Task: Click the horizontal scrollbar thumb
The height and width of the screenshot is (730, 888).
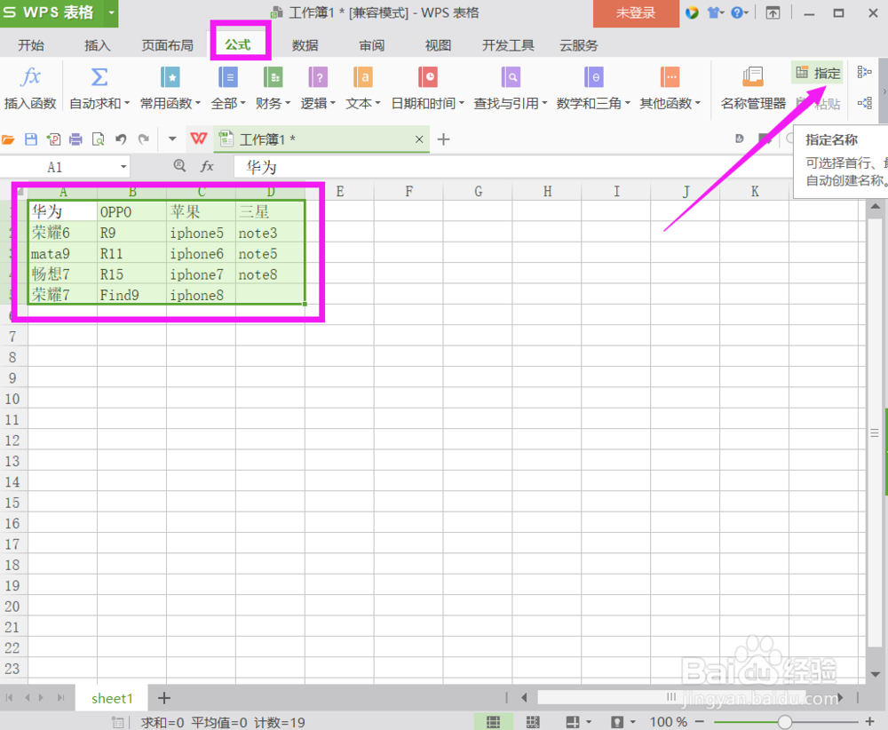Action: coord(670,696)
